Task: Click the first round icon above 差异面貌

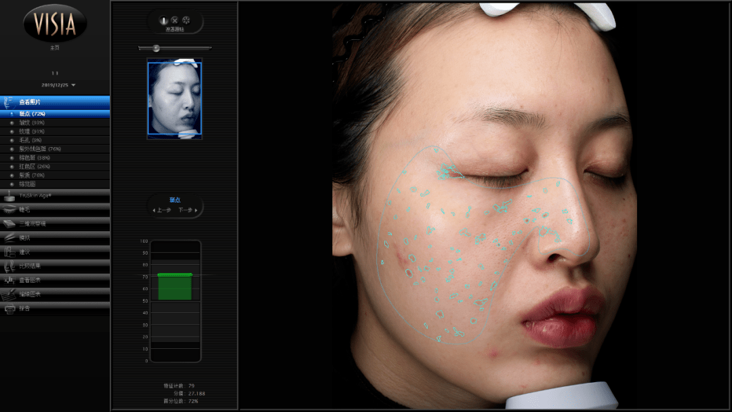Action: [x=163, y=20]
